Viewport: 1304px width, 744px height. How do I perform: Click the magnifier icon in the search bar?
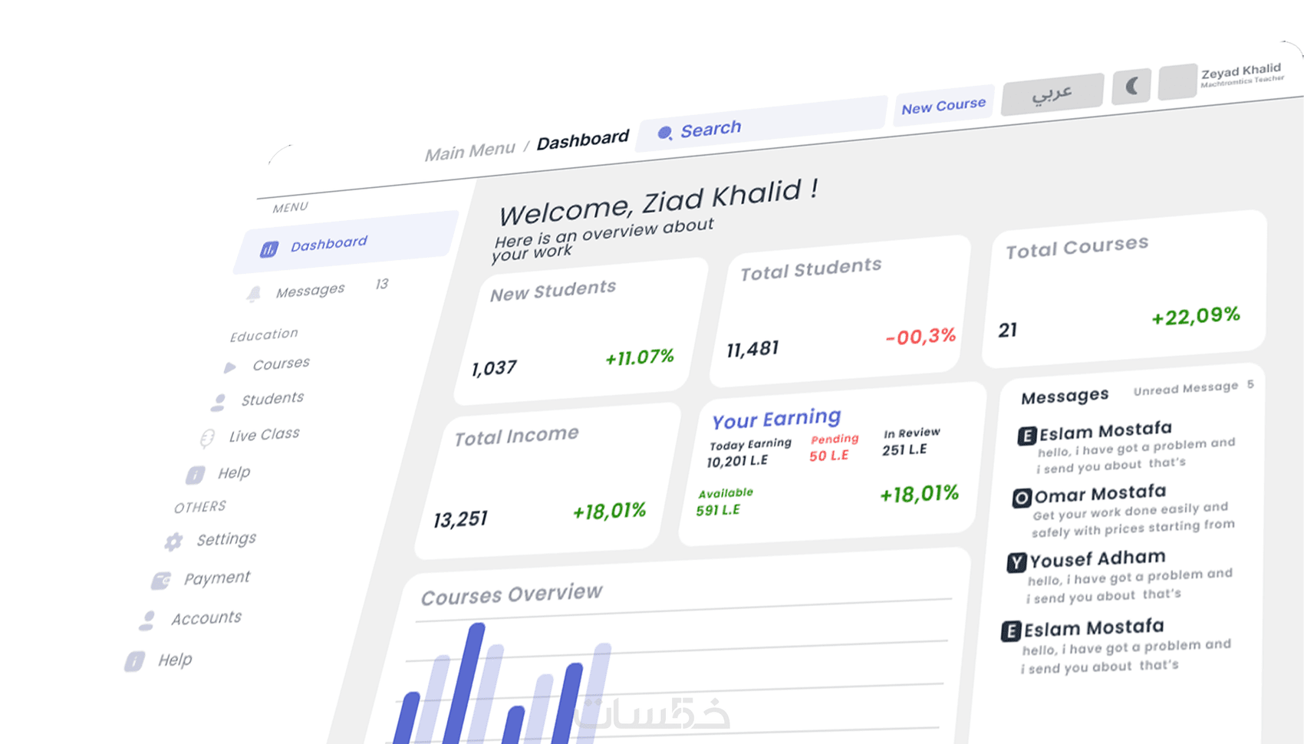[x=665, y=133]
